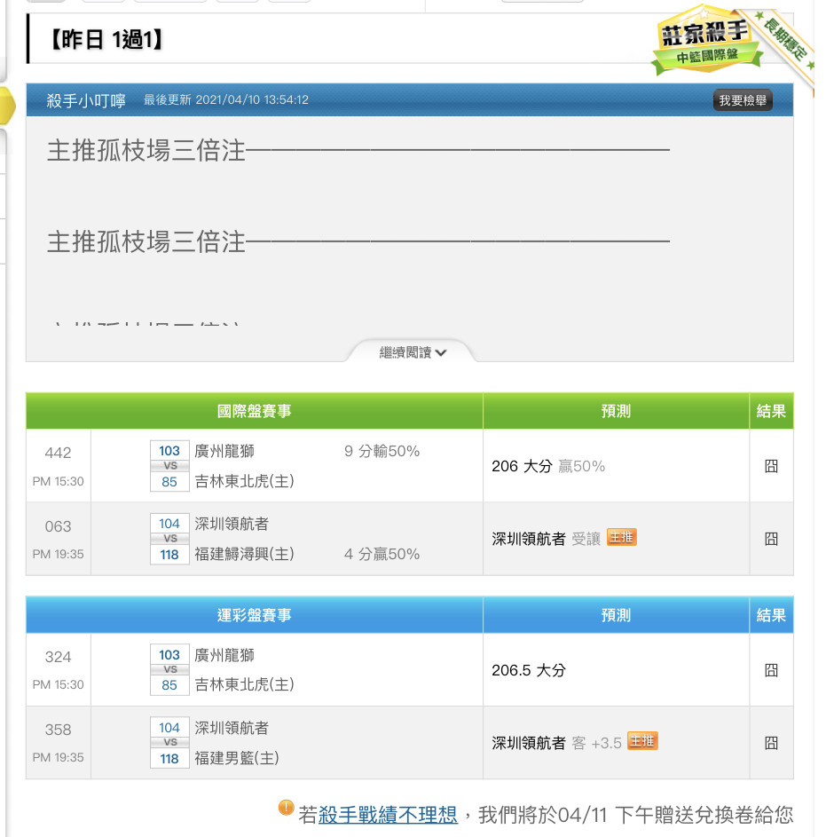Click score 104 in match 358
The image size is (834, 837).
(169, 728)
